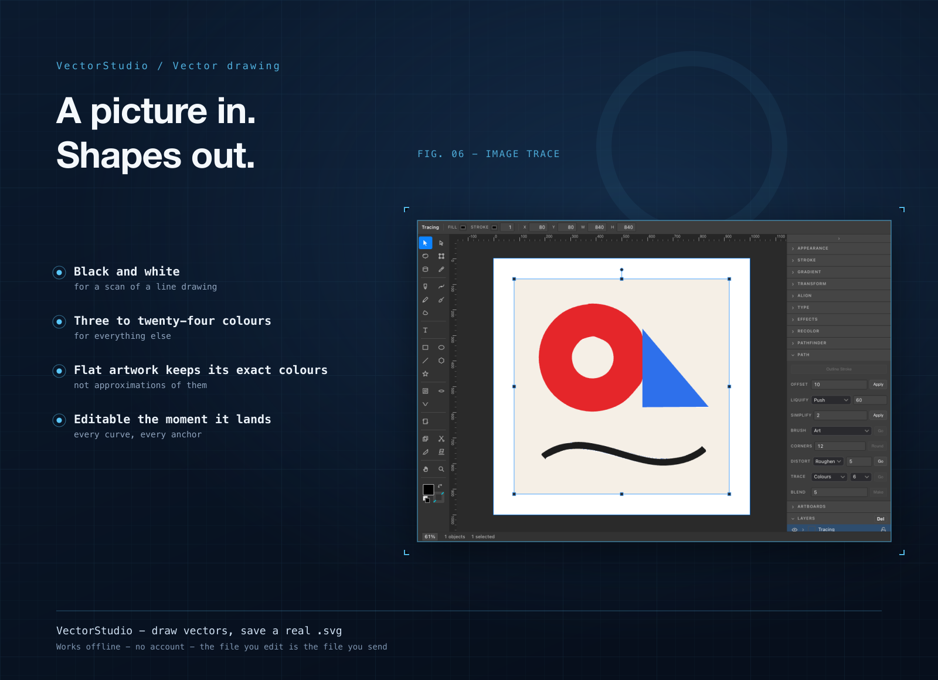Swap fill and stroke colours arrow
938x680 pixels.
click(440, 486)
